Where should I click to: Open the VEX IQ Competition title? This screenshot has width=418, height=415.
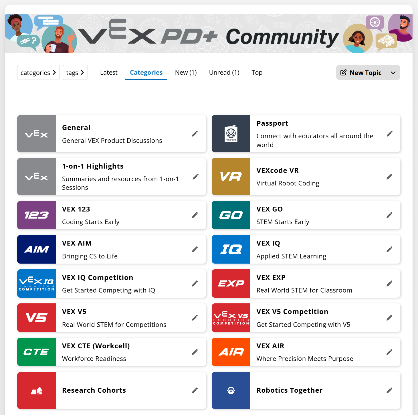point(98,277)
